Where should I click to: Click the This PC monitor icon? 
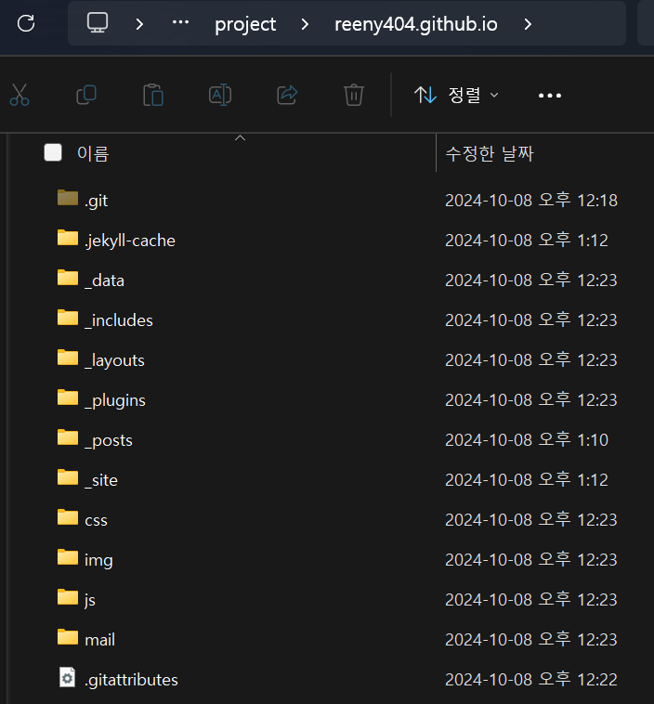98,23
